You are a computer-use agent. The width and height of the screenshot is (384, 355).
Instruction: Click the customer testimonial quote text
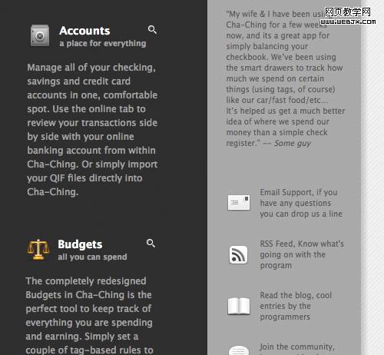pos(286,78)
